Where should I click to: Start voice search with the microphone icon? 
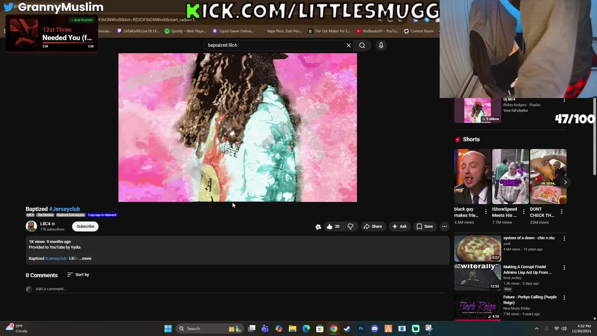point(381,45)
